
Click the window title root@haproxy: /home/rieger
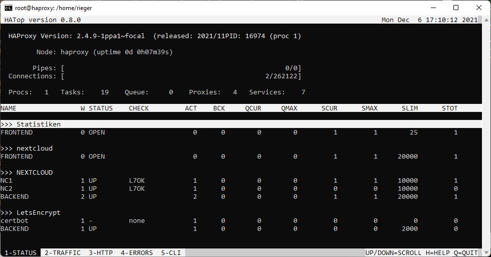click(54, 8)
